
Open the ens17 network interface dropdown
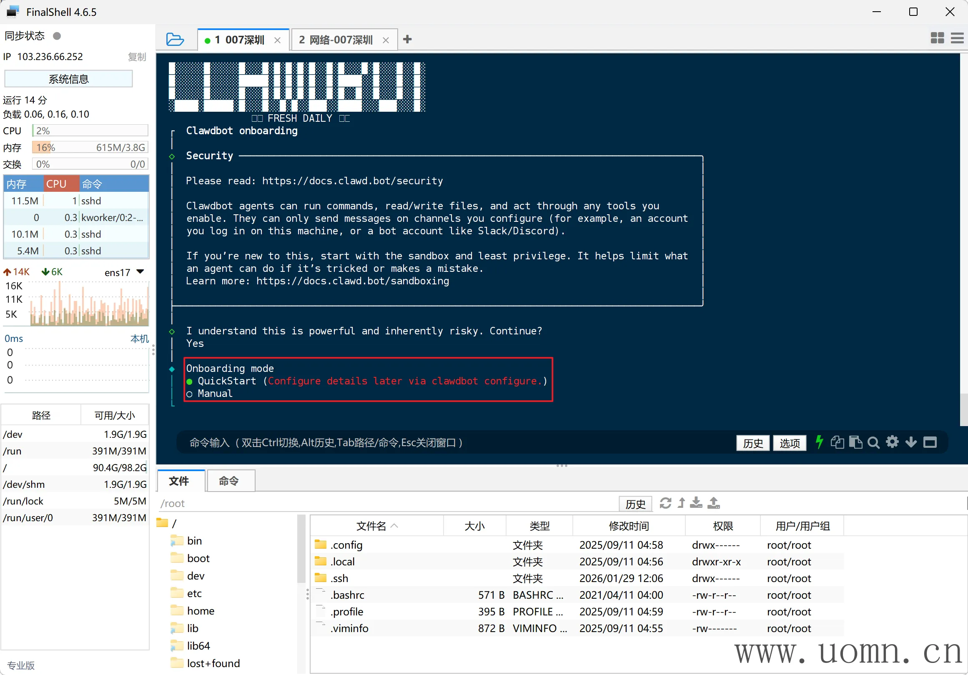coord(140,272)
